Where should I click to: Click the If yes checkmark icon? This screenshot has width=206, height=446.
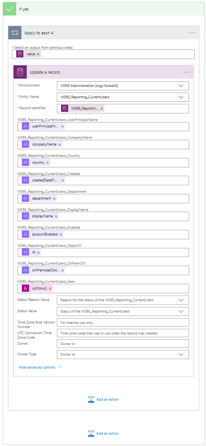pos(10,9)
